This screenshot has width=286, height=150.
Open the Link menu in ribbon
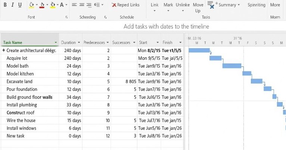(154, 7)
